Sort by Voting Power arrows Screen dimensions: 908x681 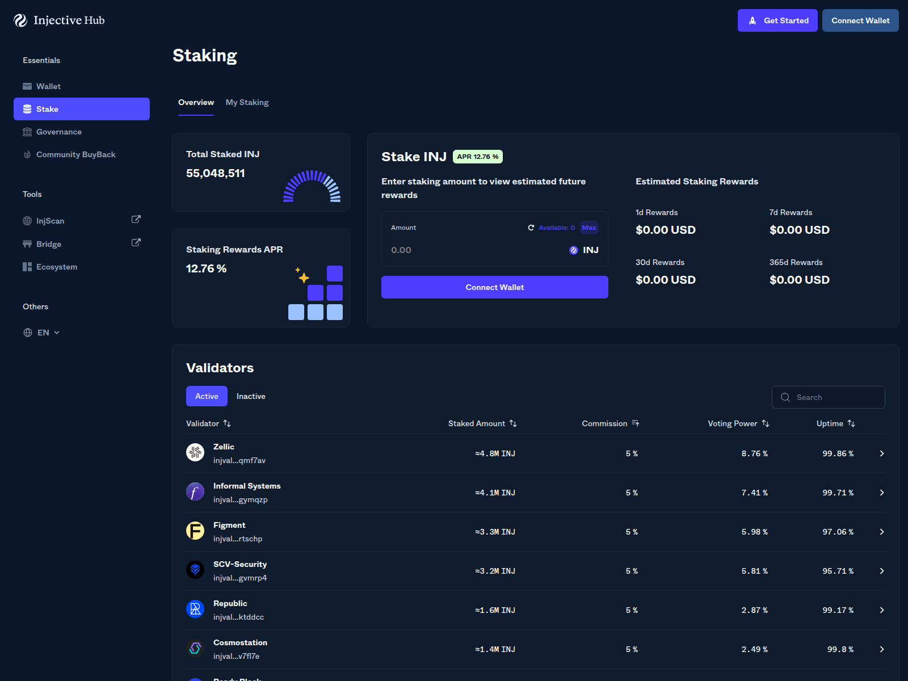[766, 423]
